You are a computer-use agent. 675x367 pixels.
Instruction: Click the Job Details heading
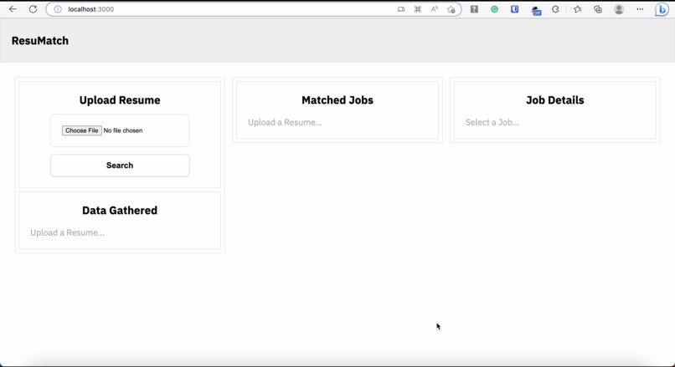click(x=555, y=100)
